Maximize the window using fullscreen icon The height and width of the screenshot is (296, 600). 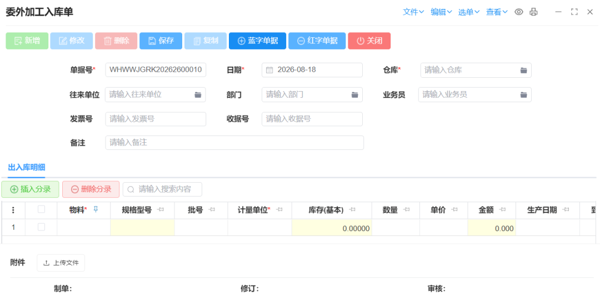574,12
